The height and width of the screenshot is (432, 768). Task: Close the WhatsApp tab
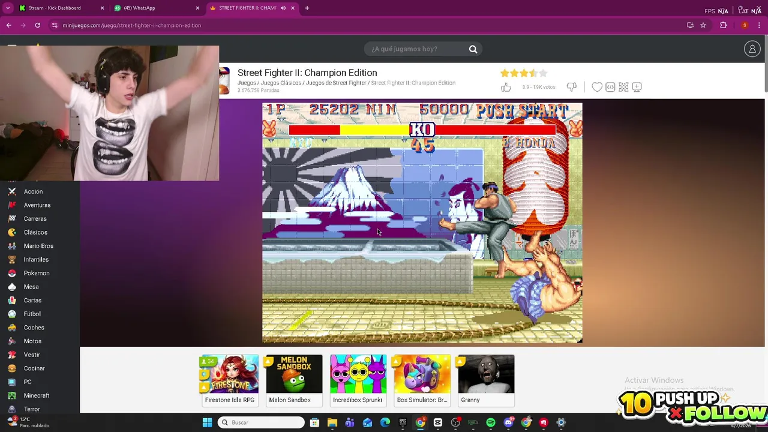click(197, 8)
